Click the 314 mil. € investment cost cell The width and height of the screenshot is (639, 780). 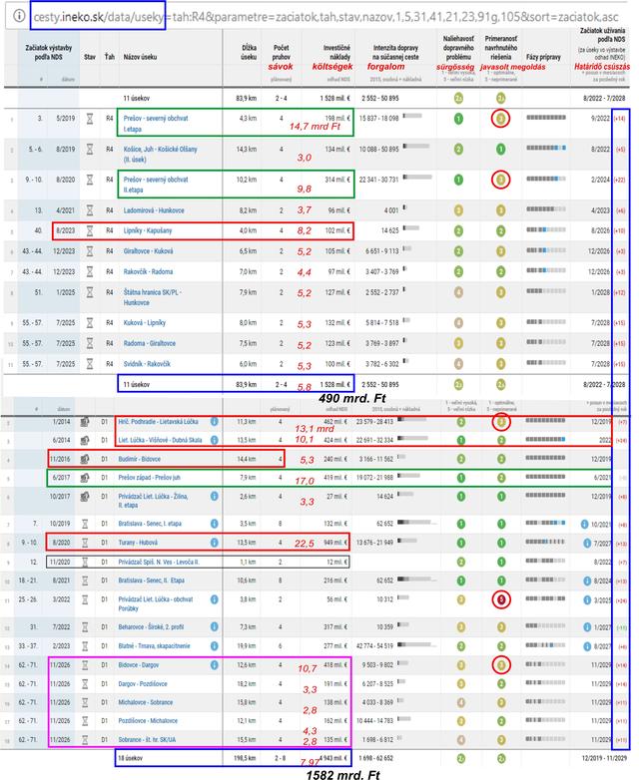tap(337, 180)
